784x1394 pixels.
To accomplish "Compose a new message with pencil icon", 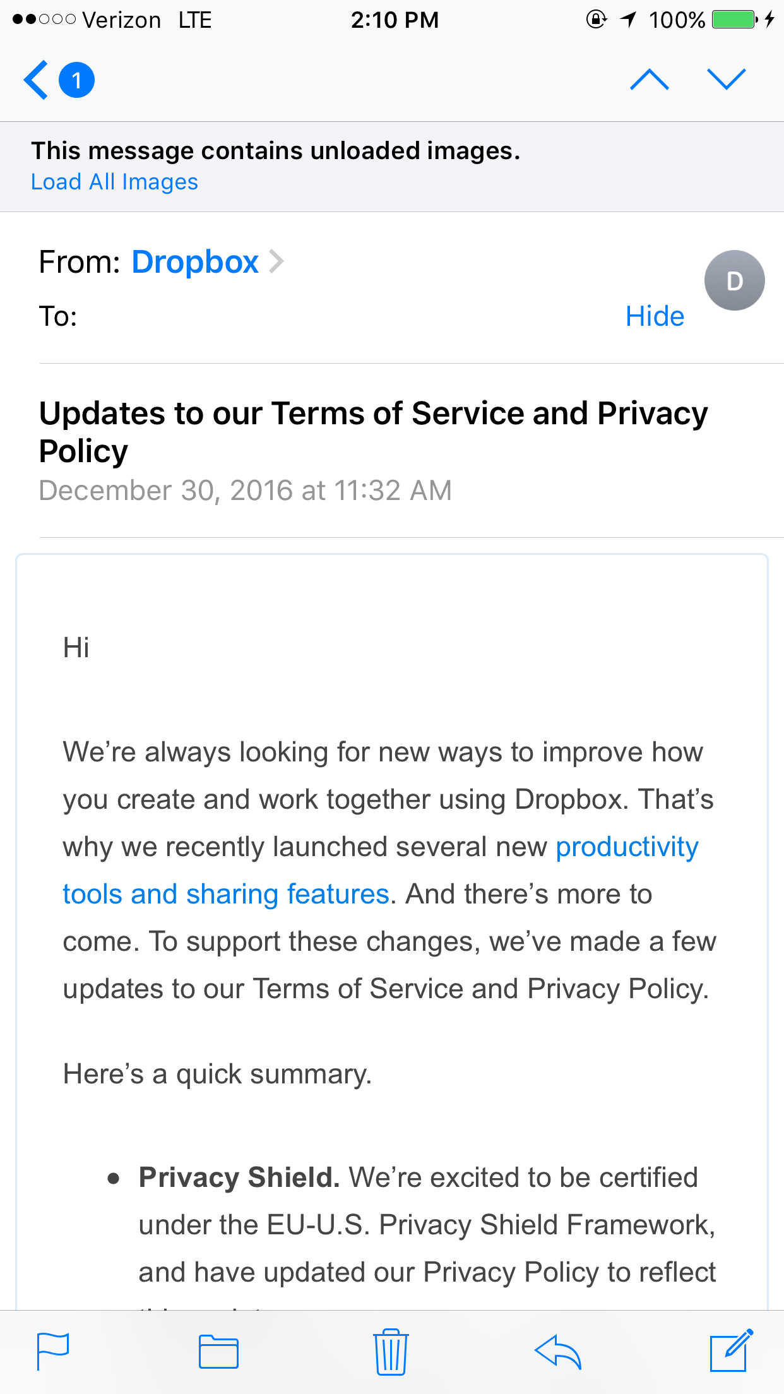I will click(x=732, y=1350).
